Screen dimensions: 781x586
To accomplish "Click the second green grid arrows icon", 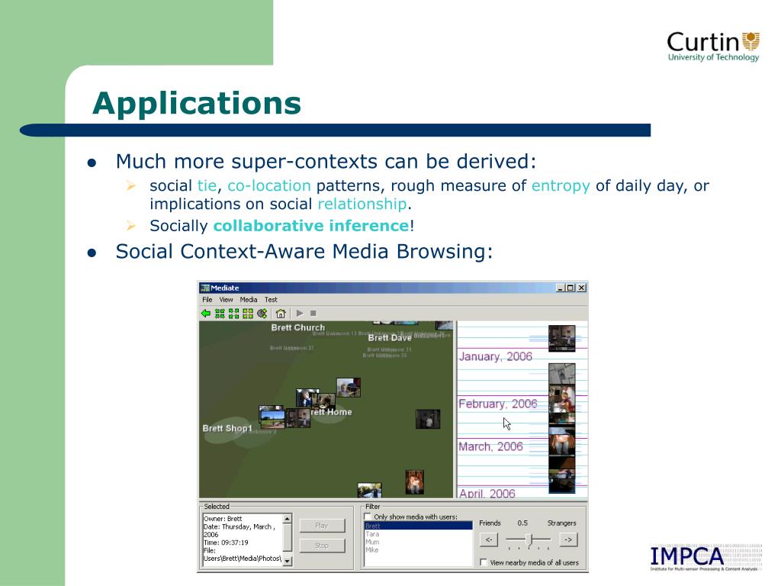I will point(233,314).
